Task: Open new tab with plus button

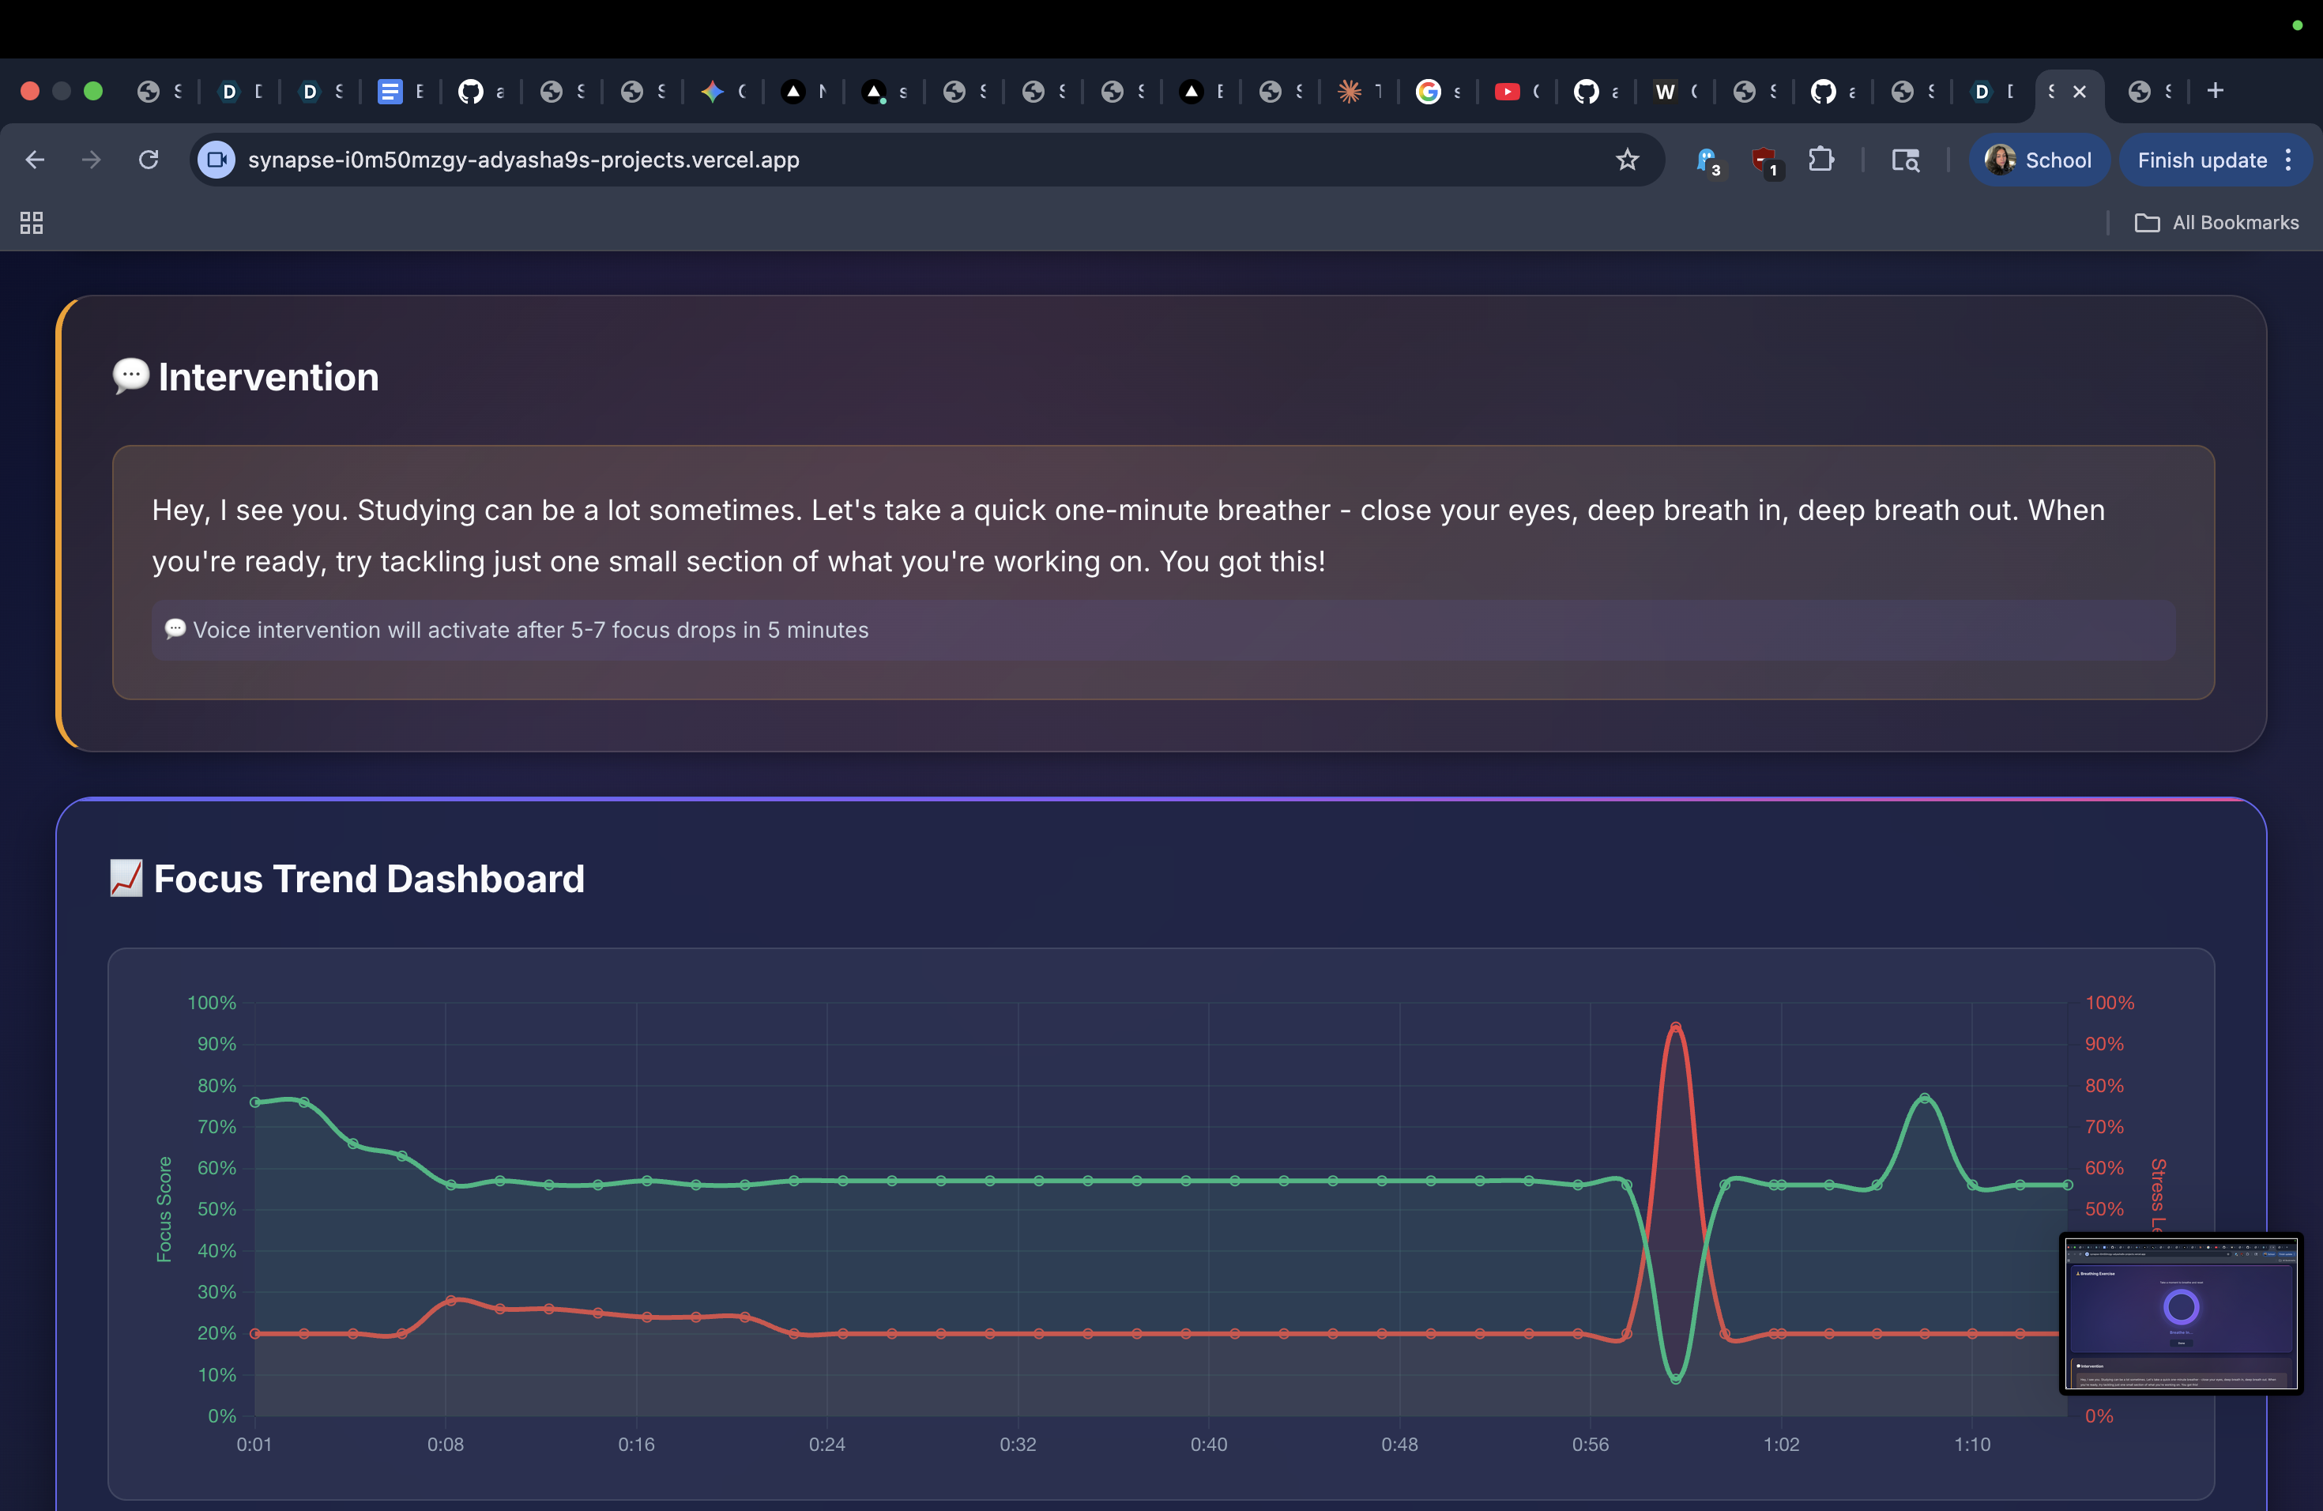Action: 2216,91
